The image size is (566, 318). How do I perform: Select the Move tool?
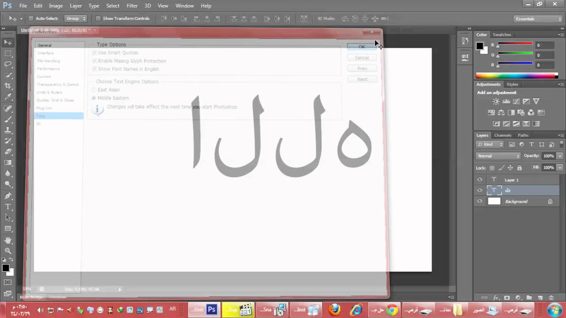(x=8, y=42)
